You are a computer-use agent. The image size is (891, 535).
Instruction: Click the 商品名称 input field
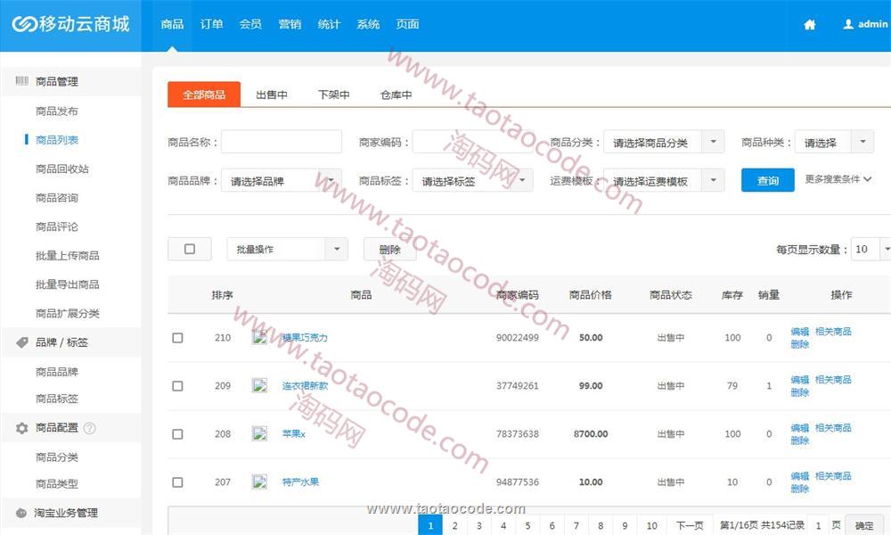(281, 142)
